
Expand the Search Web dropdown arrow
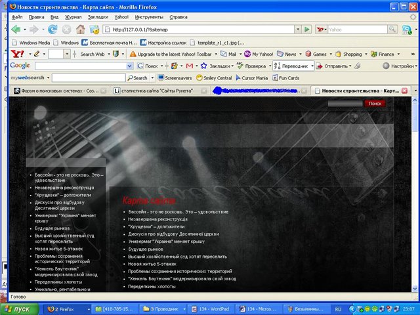109,54
